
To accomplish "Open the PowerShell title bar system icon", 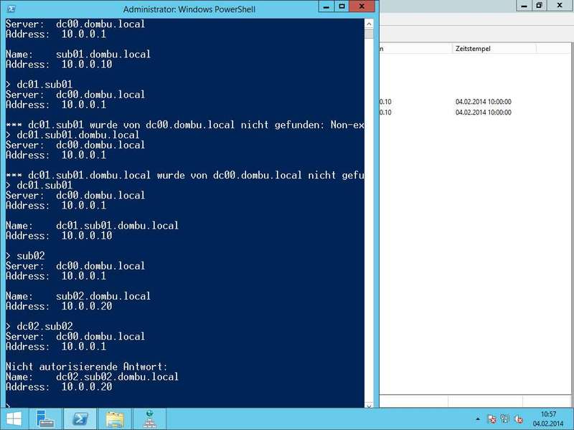I will [11, 9].
